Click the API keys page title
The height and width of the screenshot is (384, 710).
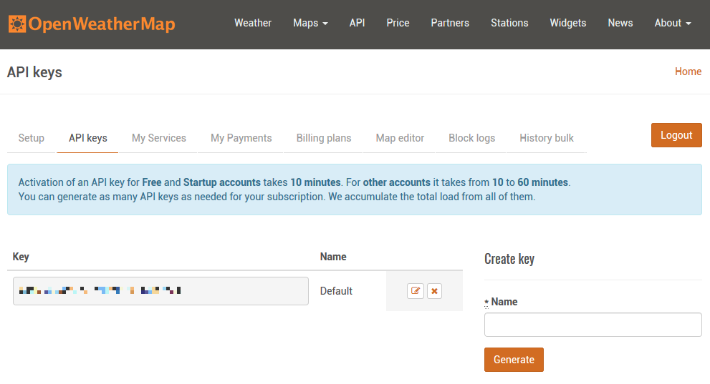34,72
